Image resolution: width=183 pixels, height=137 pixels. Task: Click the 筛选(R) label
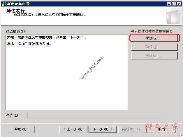click(13, 115)
